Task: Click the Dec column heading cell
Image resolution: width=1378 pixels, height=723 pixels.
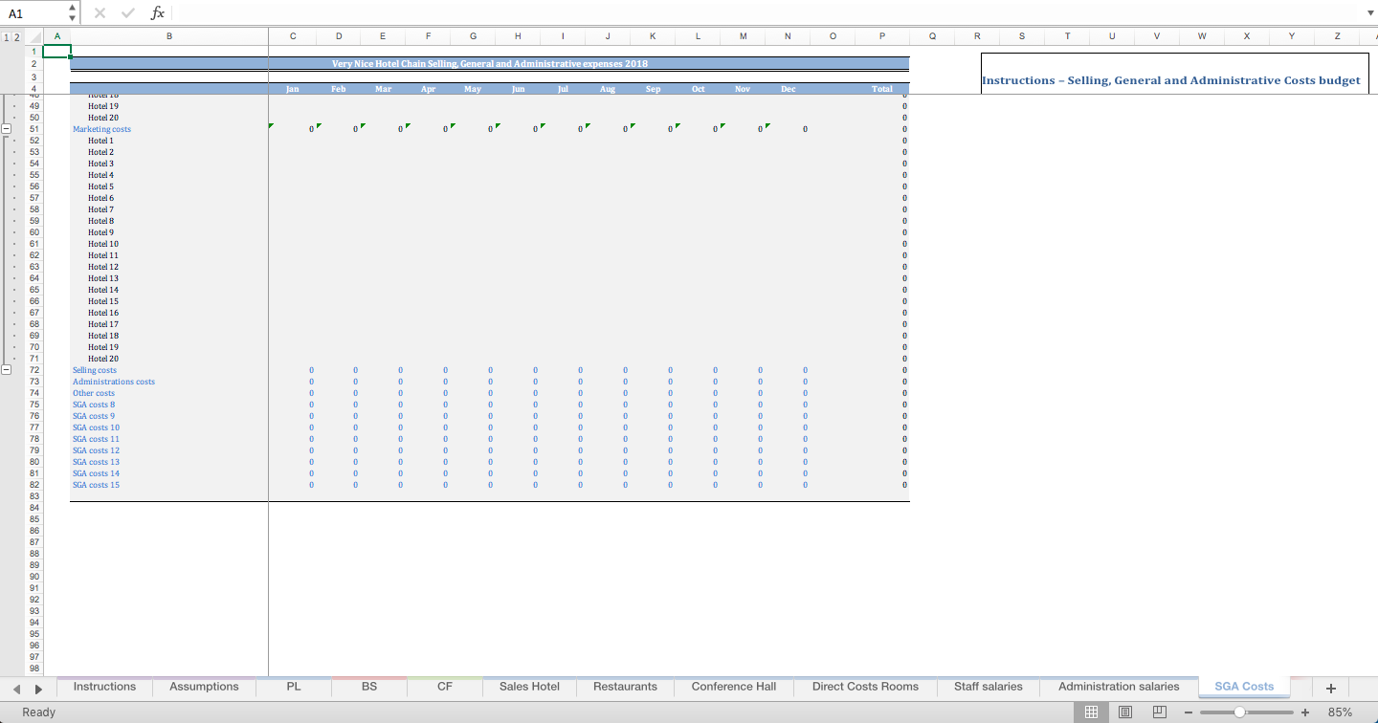Action: point(788,89)
